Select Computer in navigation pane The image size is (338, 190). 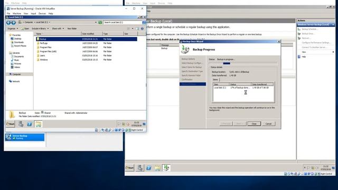pos(16,74)
